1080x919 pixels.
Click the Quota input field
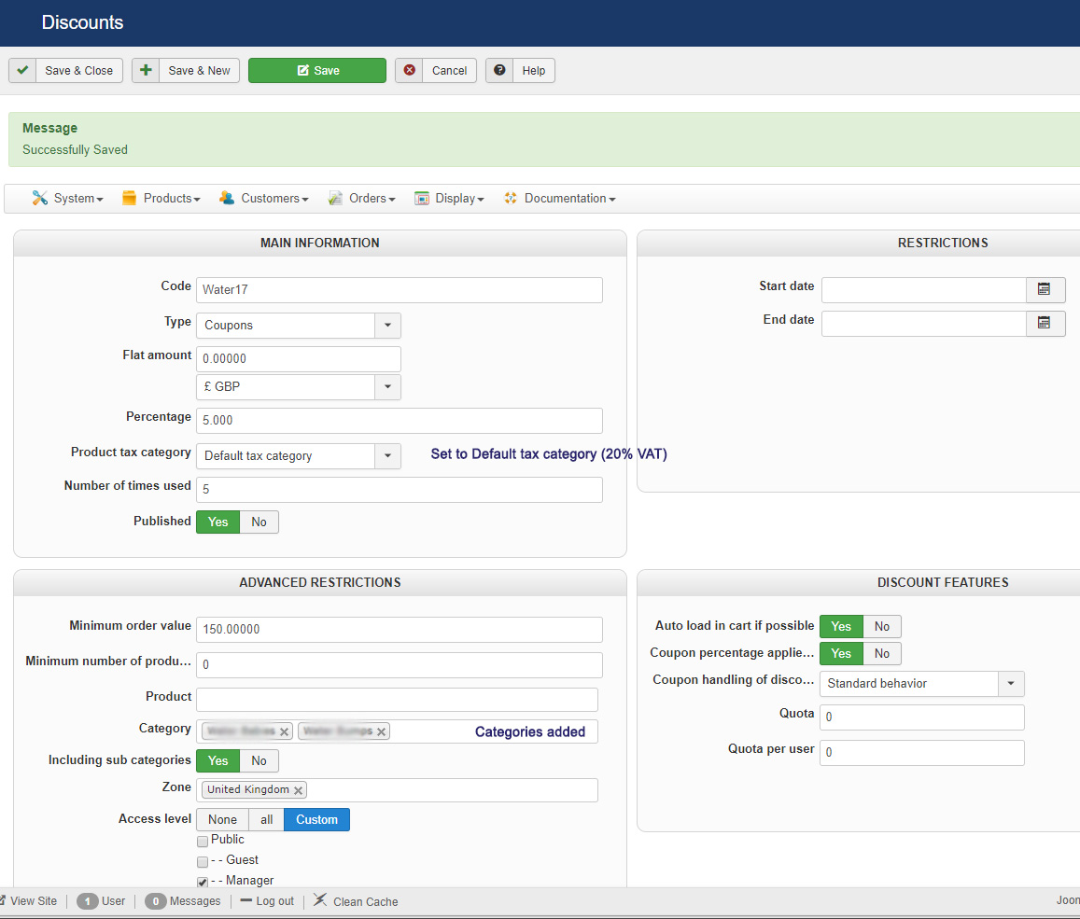tap(921, 717)
